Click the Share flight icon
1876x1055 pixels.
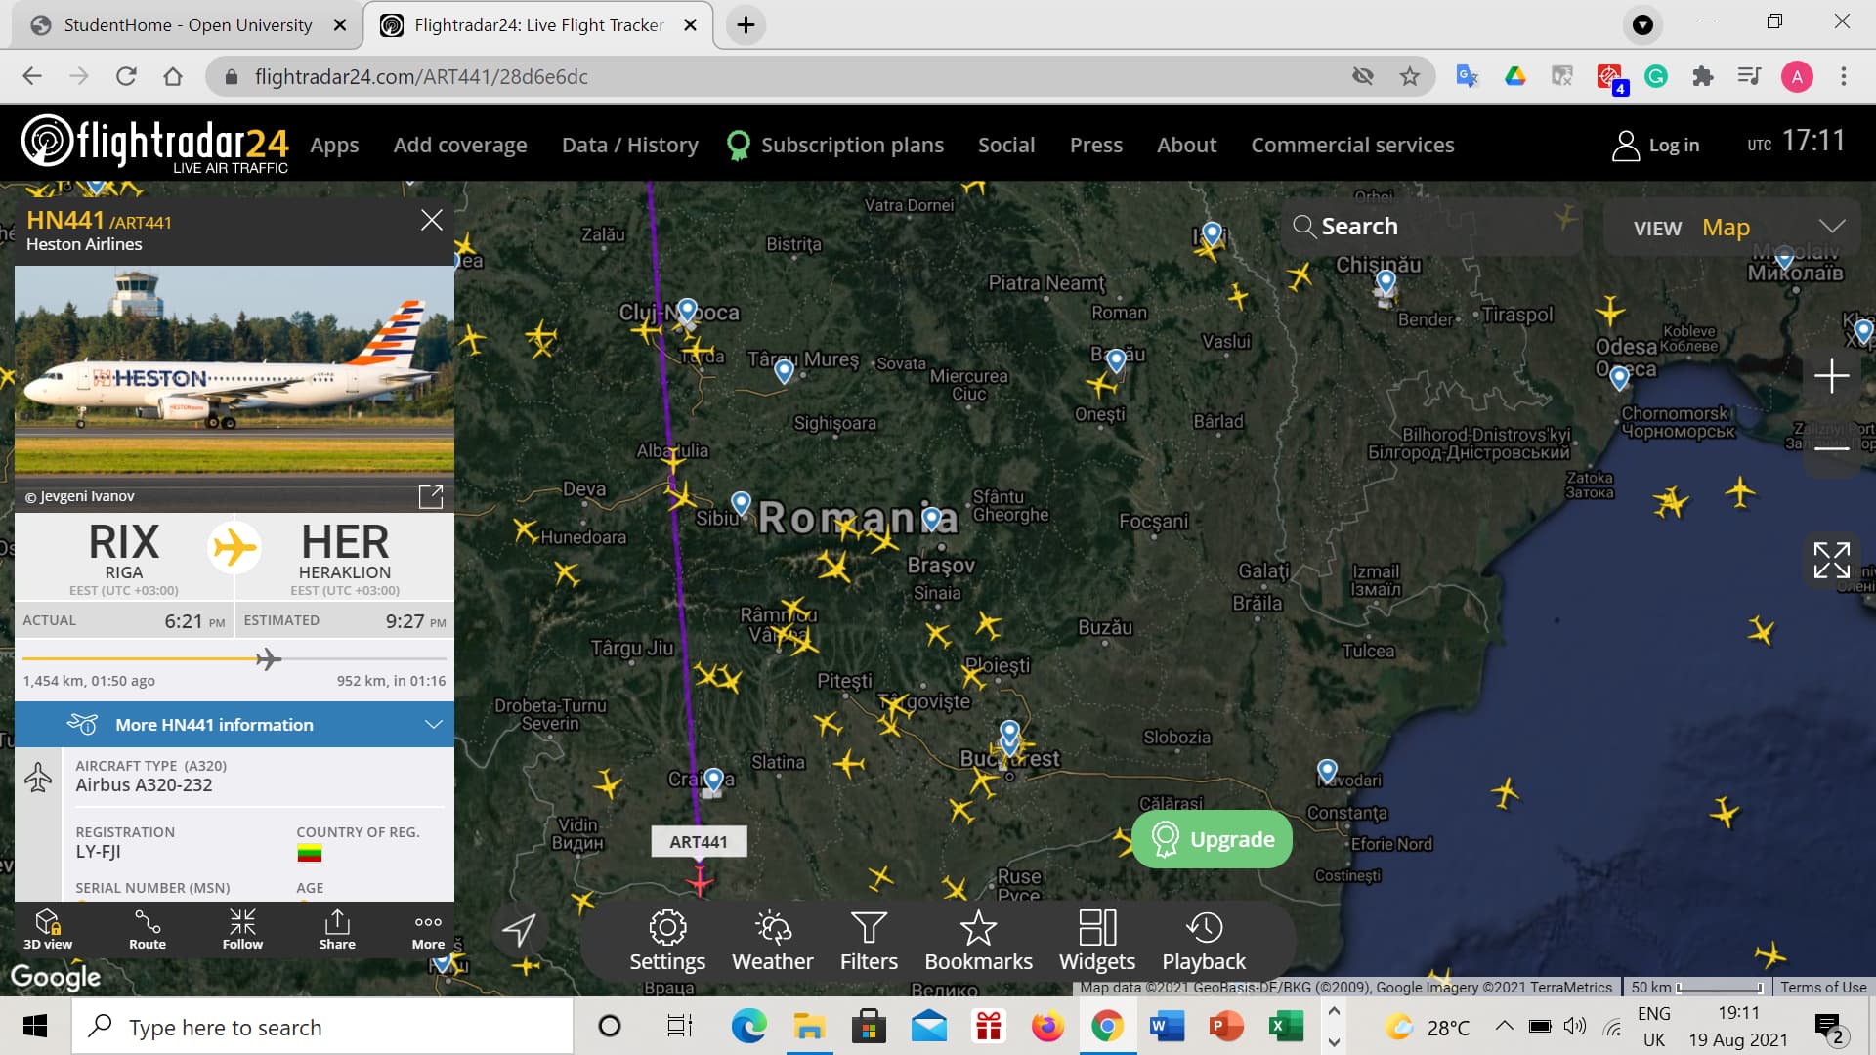[x=337, y=929]
